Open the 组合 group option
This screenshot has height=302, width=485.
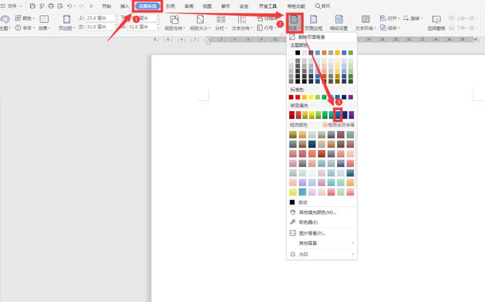coord(390,28)
